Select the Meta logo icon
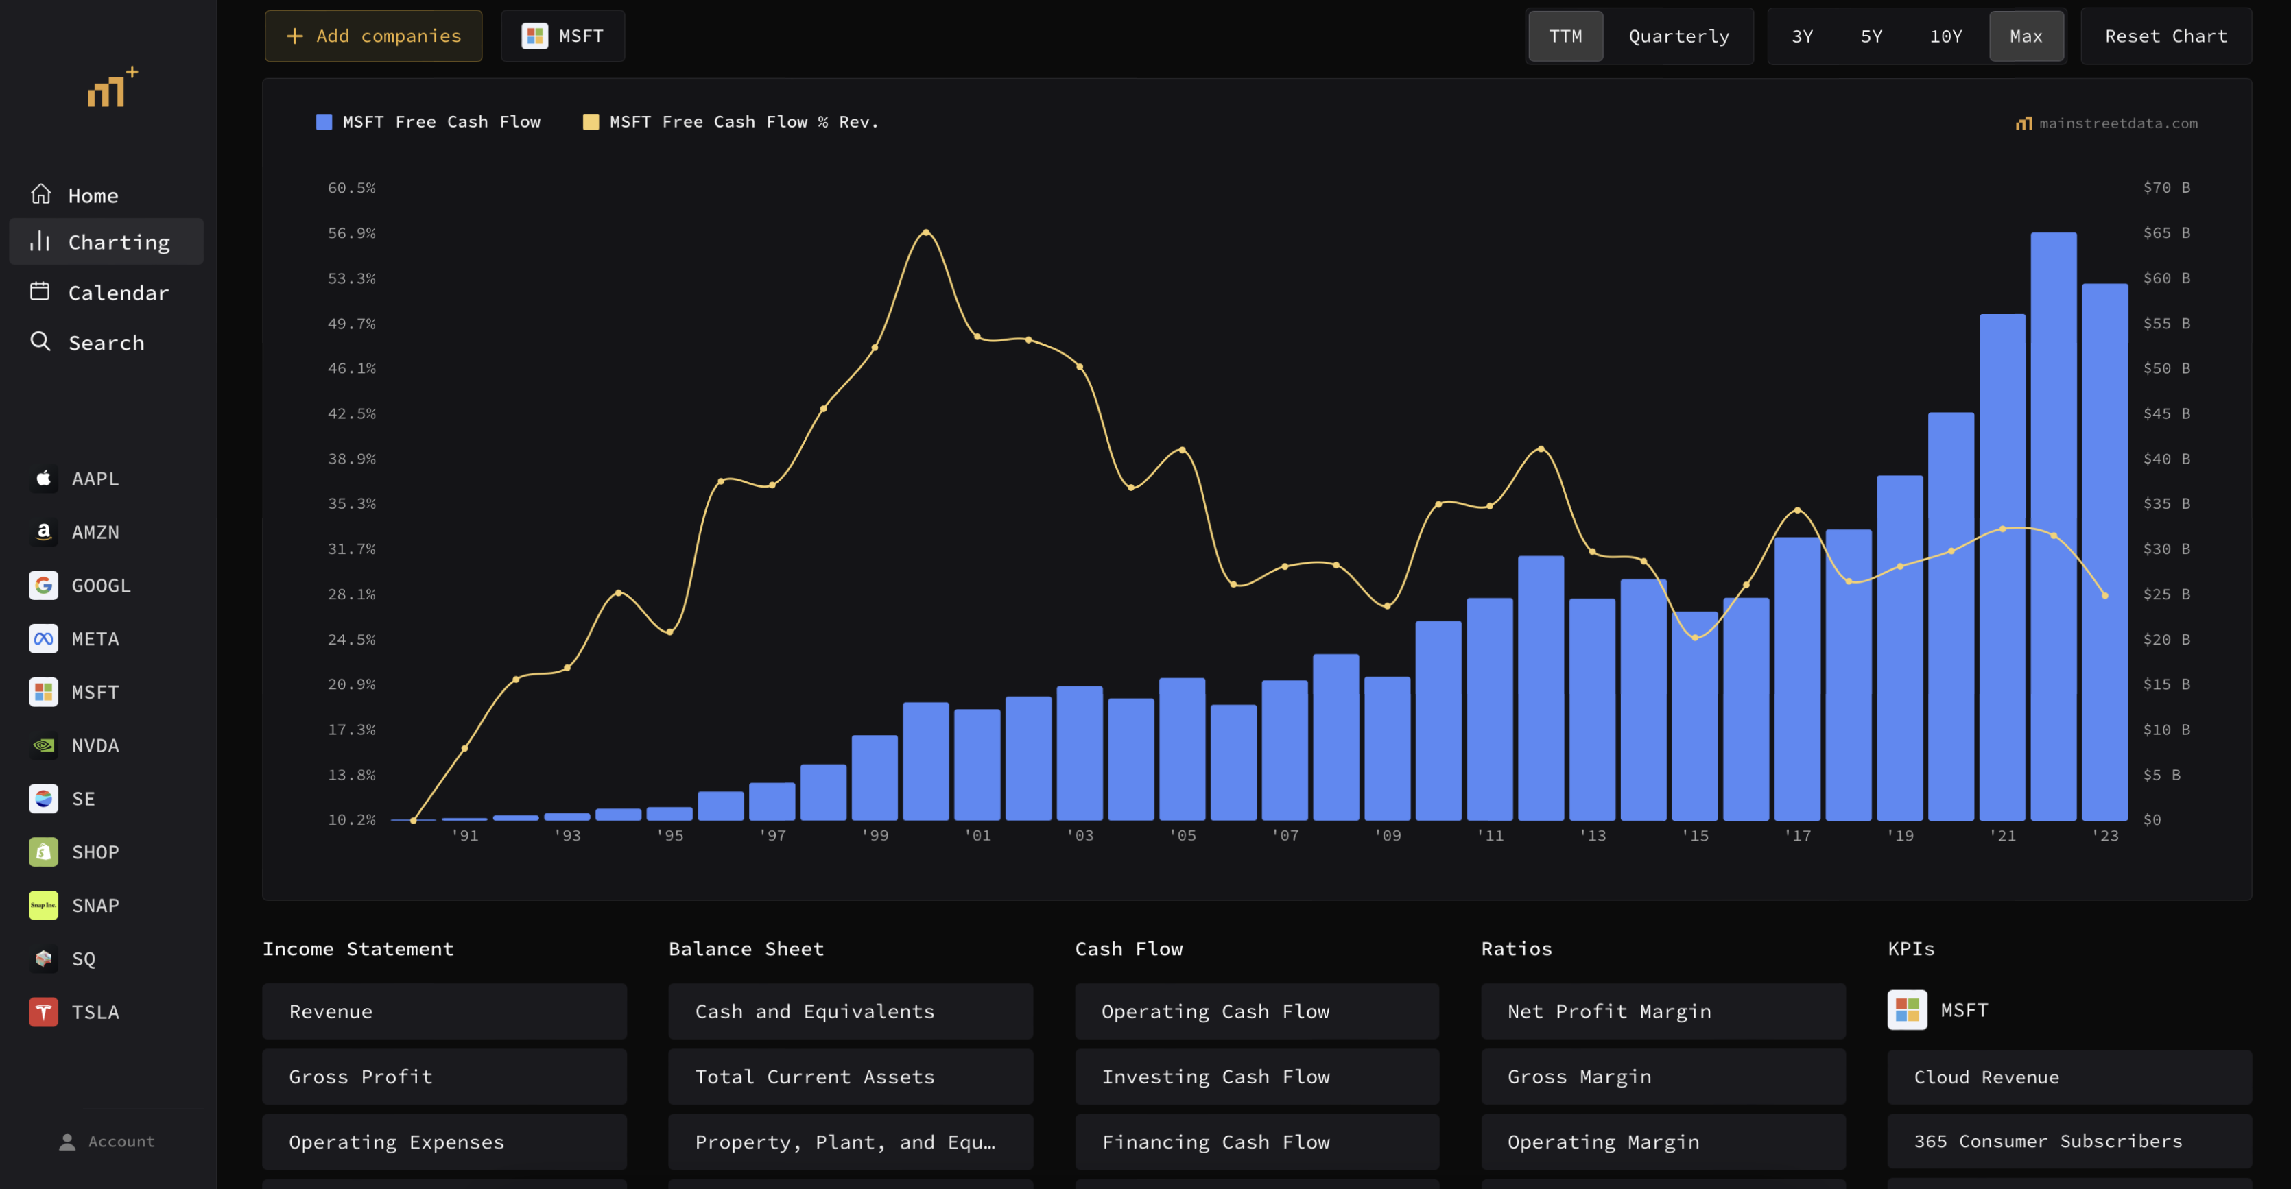 pos(43,638)
